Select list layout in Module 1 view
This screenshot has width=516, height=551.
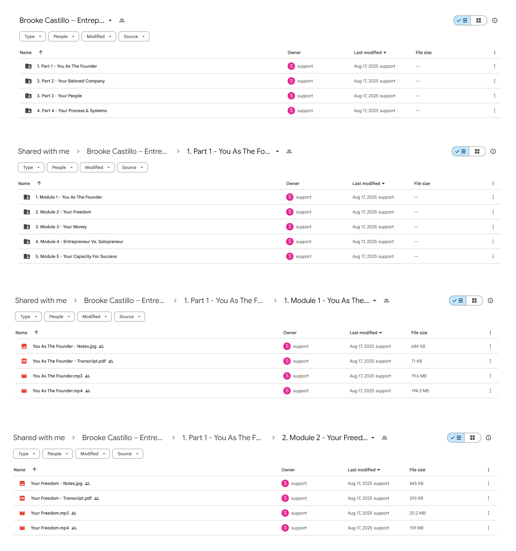click(458, 301)
